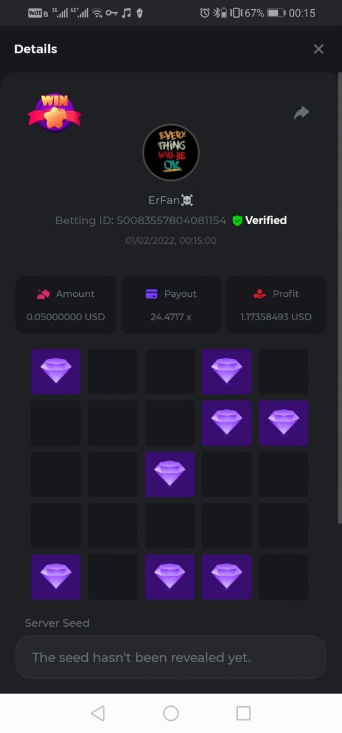
Task: Click the Server Seed field
Action: coord(171,657)
